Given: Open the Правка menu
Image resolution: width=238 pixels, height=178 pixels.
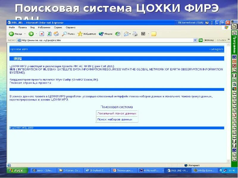Looking at the screenshot, I should tap(22, 27).
